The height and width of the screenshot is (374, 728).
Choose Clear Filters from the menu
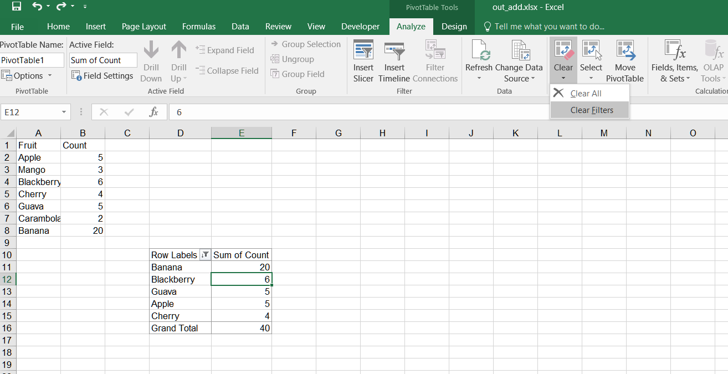coord(592,110)
